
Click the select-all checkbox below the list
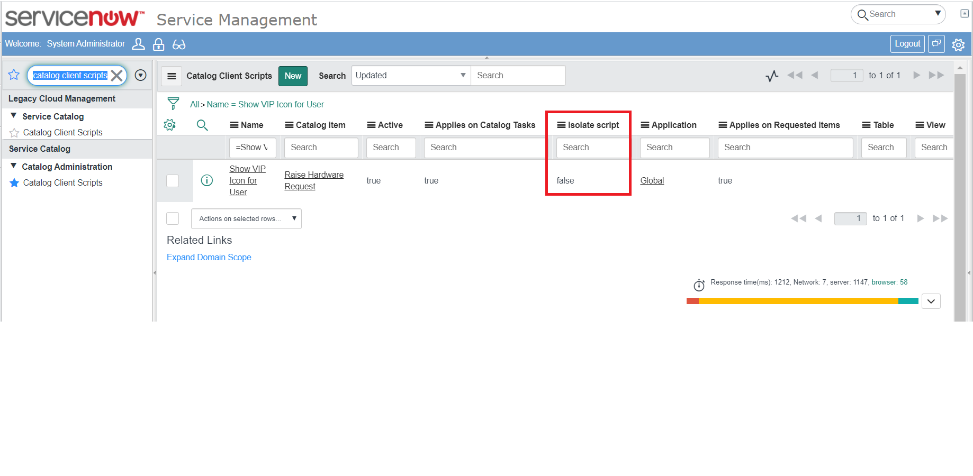pyautogui.click(x=173, y=218)
